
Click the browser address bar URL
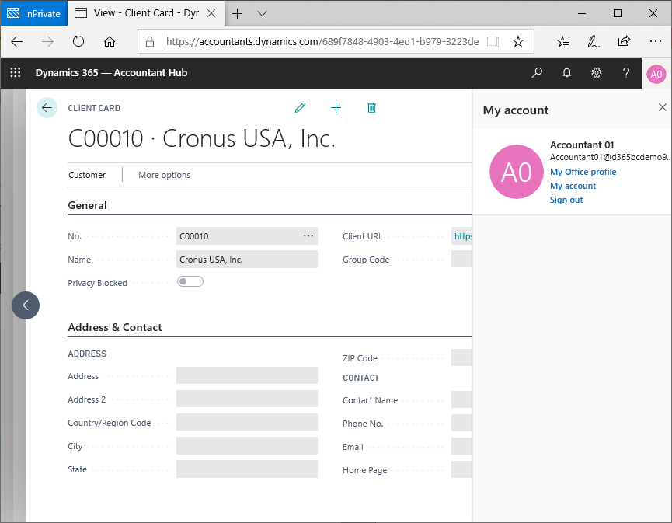click(322, 42)
